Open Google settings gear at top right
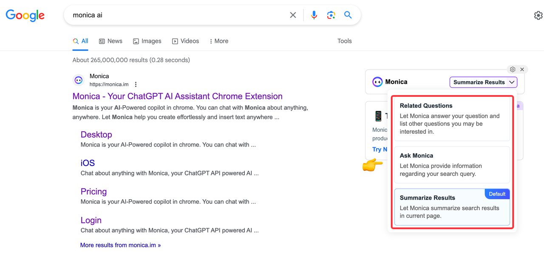Viewport: 544px width, 254px height. click(538, 15)
